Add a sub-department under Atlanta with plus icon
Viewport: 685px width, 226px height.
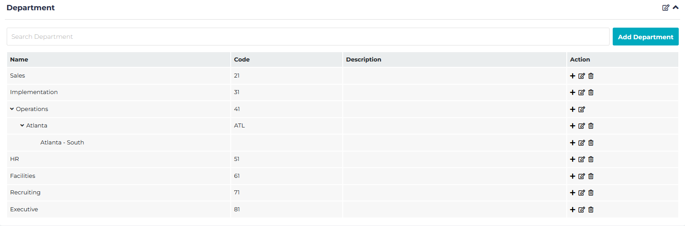[x=573, y=126]
